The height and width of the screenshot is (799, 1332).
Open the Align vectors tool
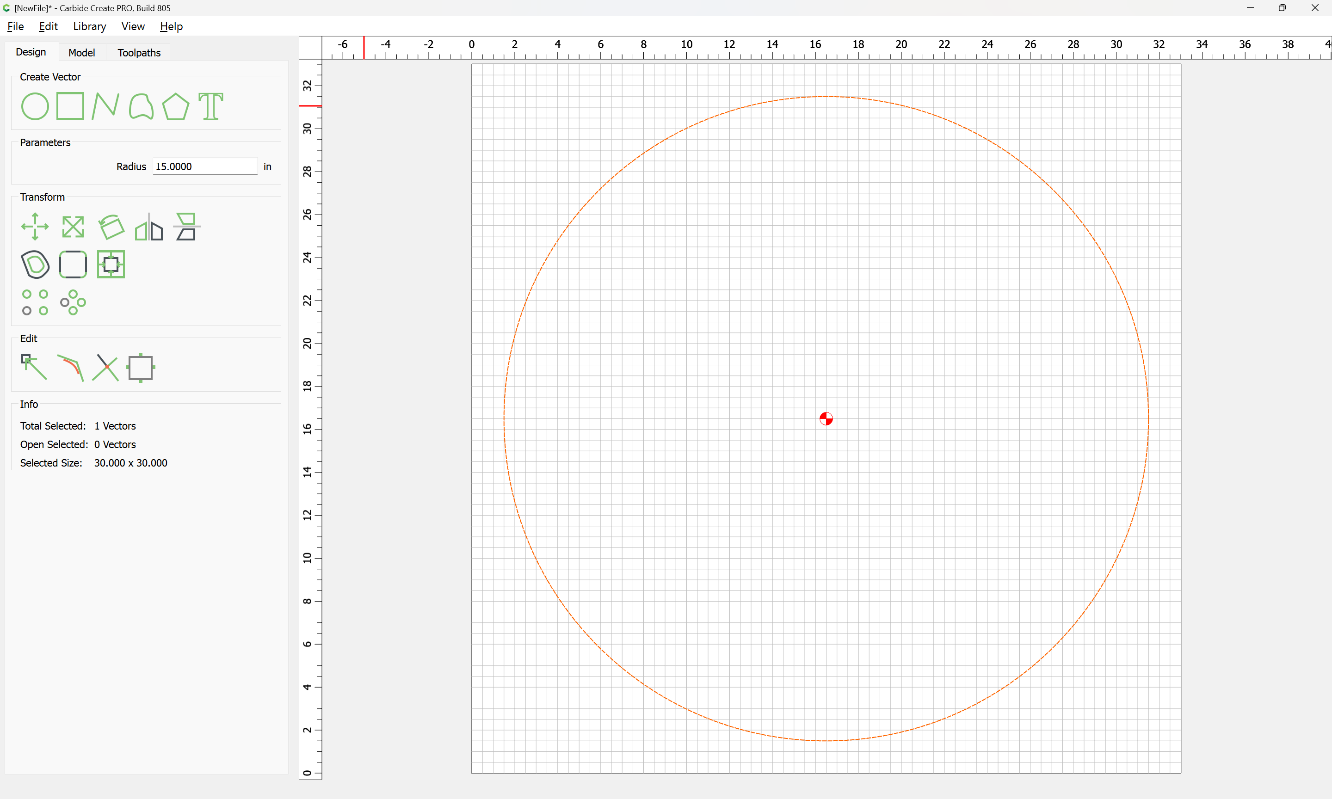(x=186, y=227)
